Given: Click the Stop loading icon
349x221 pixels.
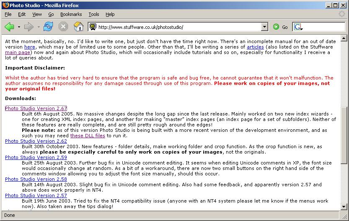Looking at the screenshot, I should [x=63, y=27].
